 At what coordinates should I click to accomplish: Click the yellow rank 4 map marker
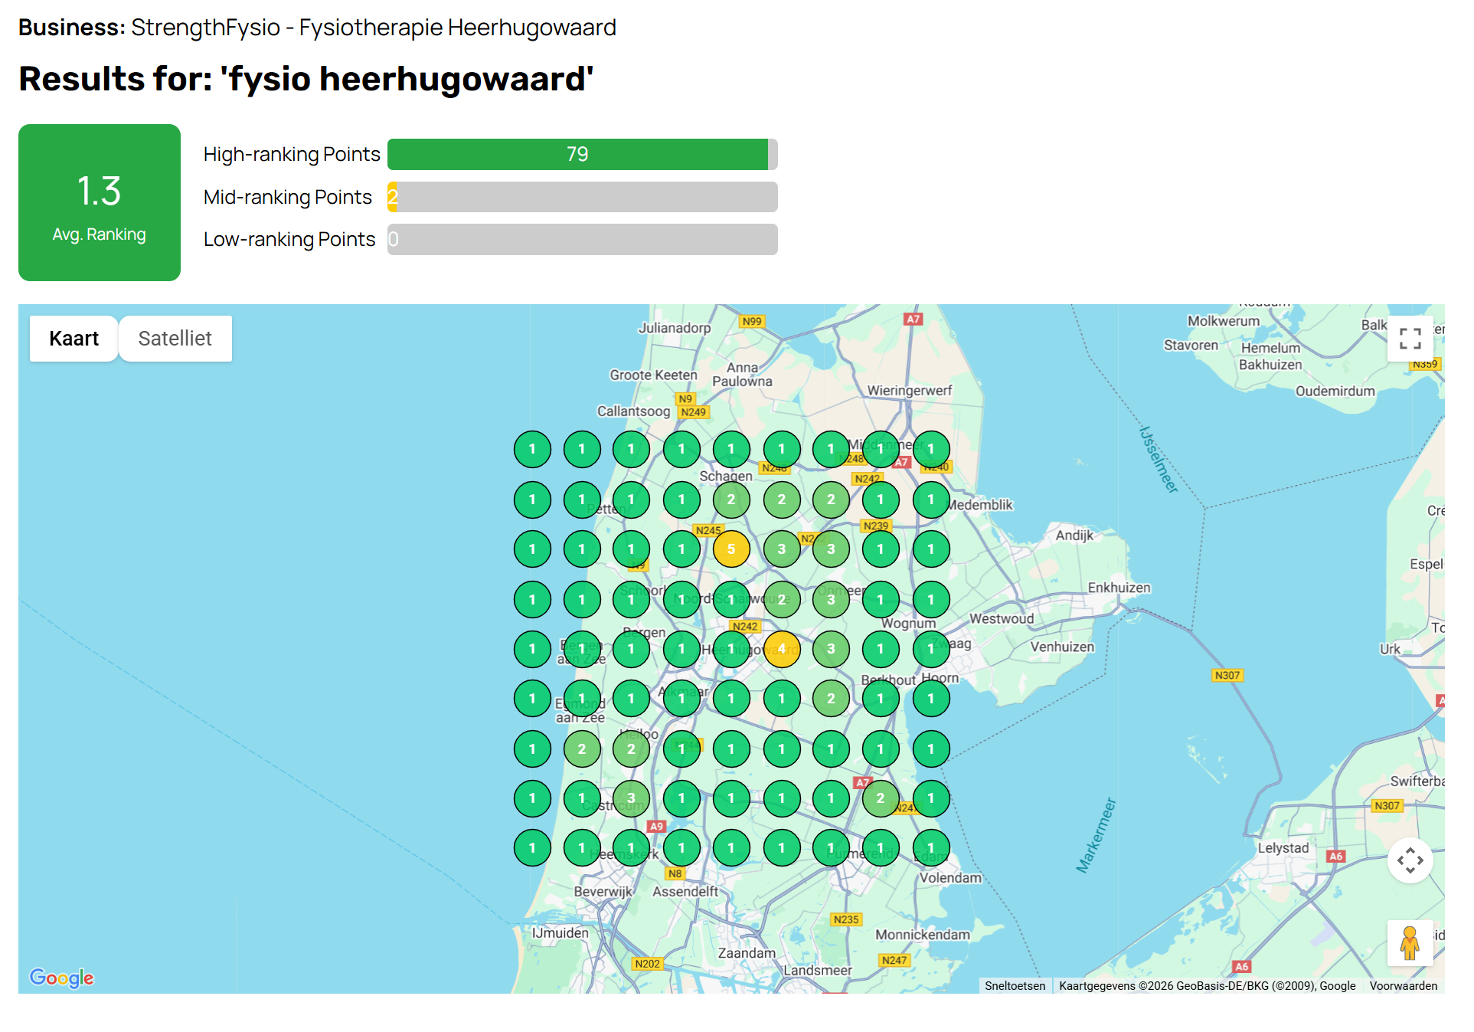[x=781, y=649]
